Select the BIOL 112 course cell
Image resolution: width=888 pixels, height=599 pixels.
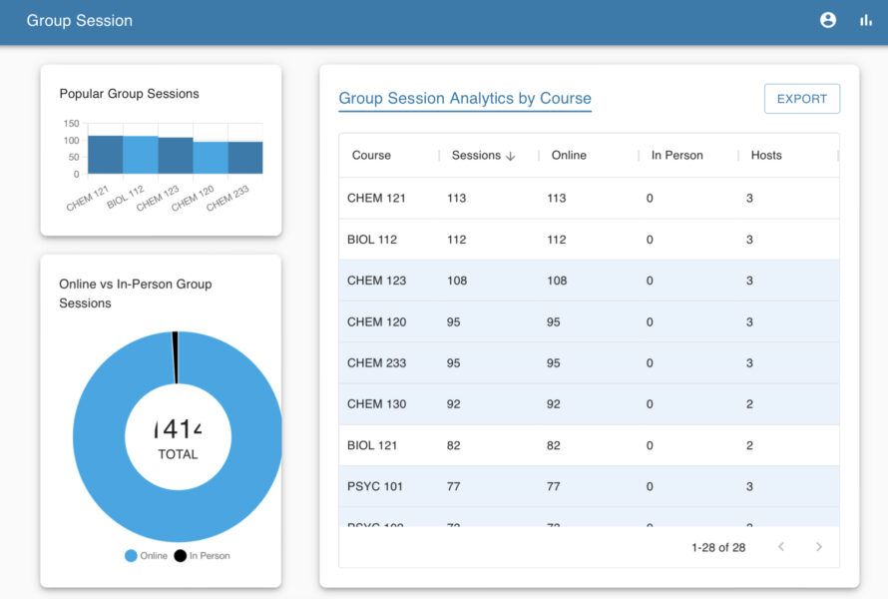372,240
